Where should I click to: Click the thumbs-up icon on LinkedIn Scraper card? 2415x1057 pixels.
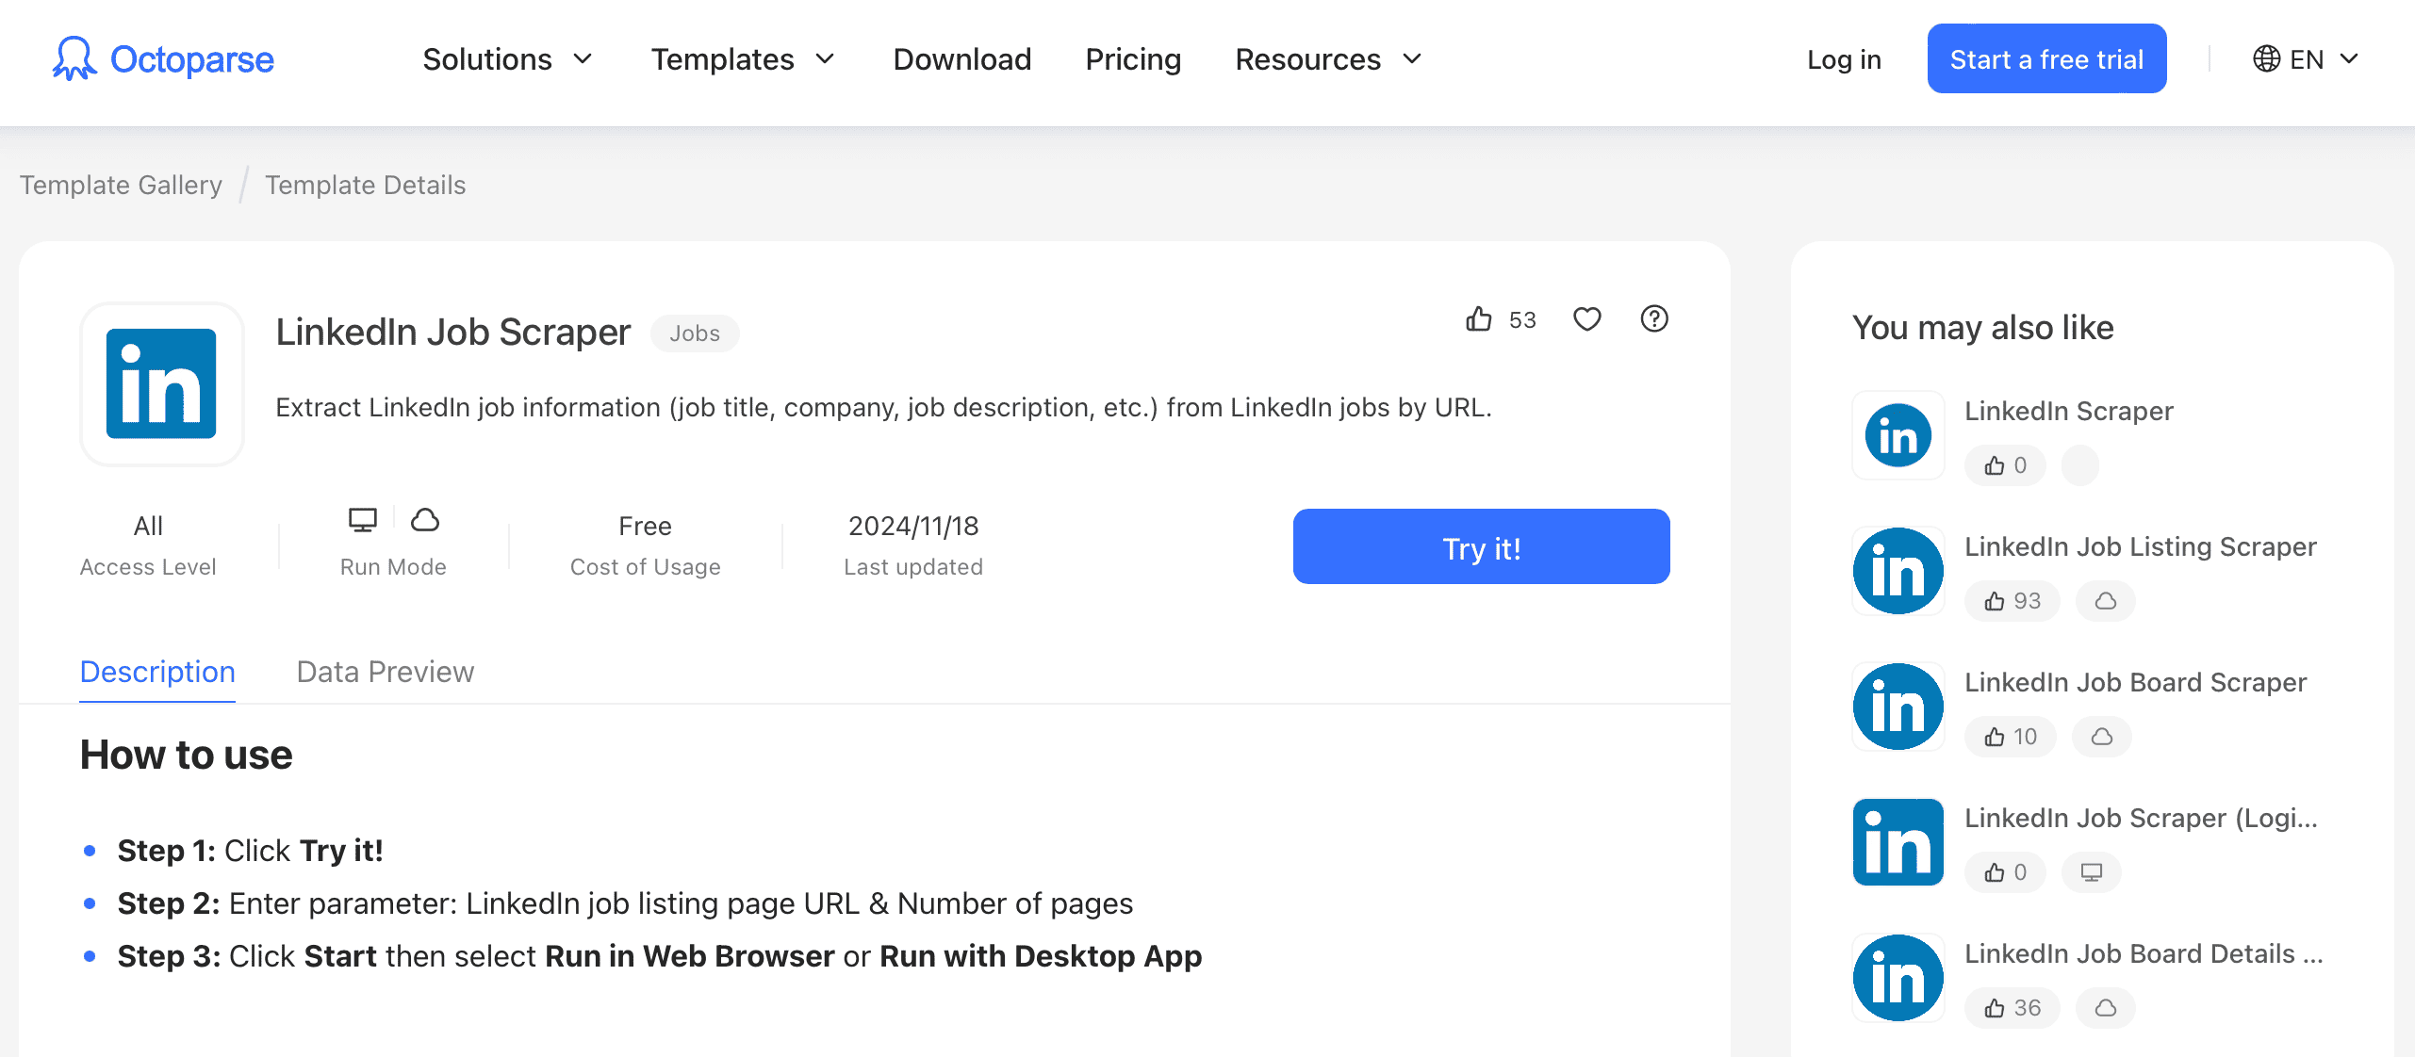(x=1995, y=464)
